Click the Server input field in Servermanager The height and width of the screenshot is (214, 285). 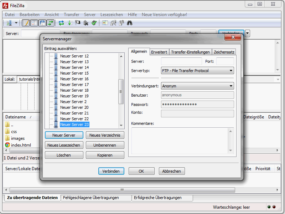(x=181, y=61)
